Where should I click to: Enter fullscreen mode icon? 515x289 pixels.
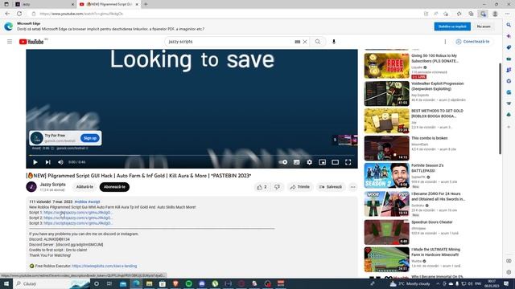click(348, 162)
